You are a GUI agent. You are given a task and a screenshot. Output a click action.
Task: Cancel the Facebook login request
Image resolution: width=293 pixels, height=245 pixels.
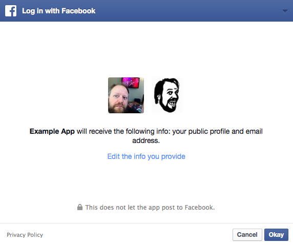click(x=247, y=235)
